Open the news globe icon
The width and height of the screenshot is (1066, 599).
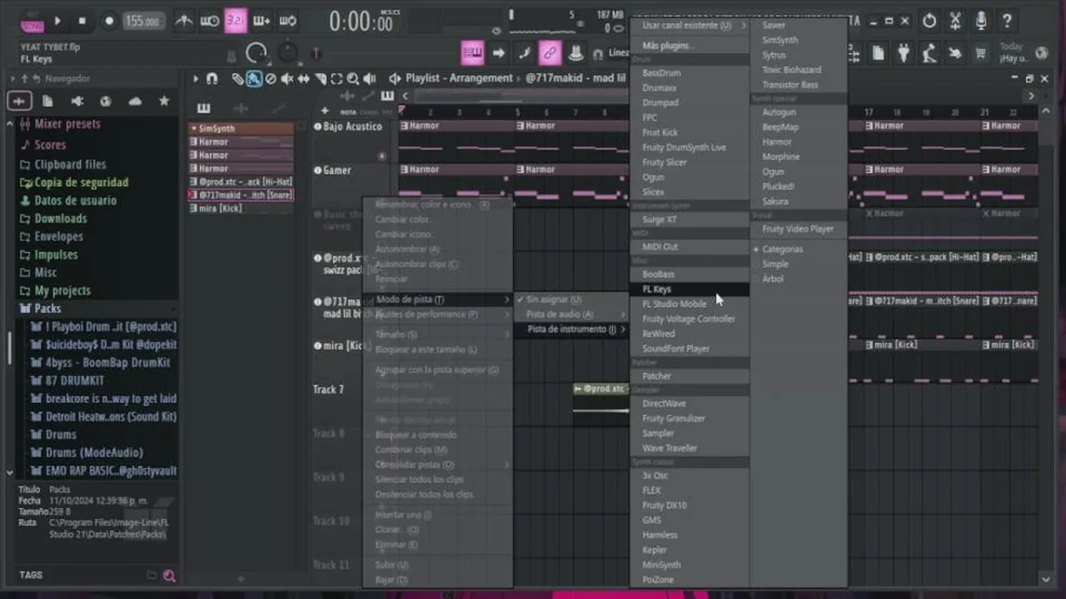pos(1041,54)
